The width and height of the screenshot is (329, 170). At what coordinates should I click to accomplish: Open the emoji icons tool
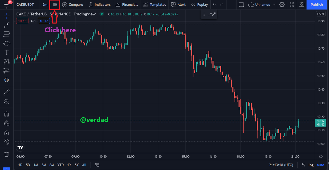7,80
